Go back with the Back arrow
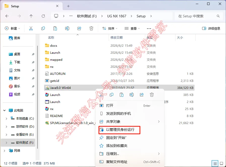The width and height of the screenshot is (226, 167). (7, 16)
